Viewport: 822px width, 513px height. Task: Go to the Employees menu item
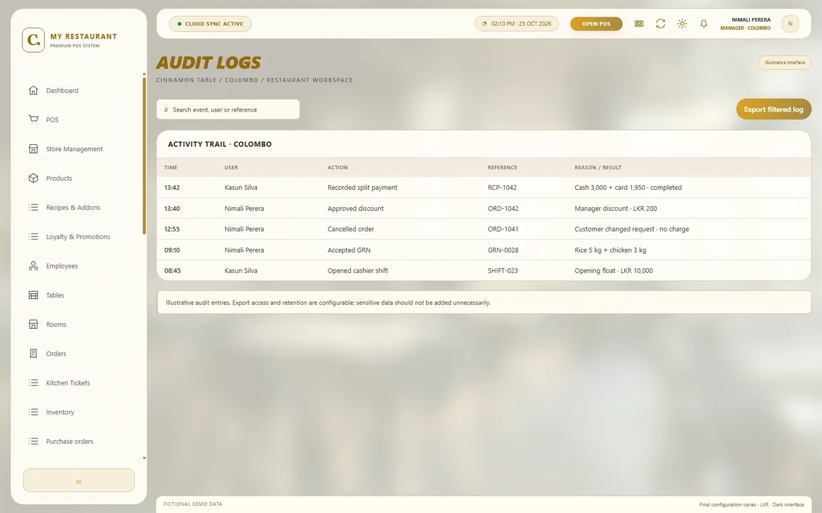(x=62, y=266)
